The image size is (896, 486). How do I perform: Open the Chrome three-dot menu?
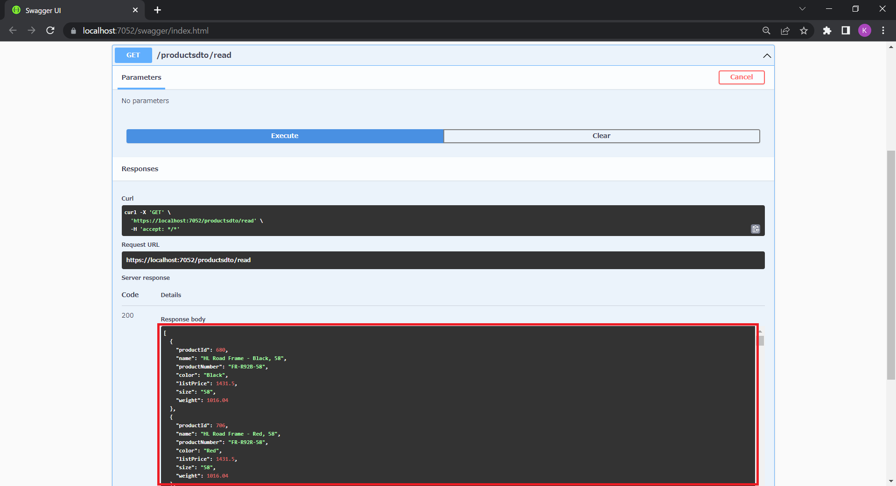pyautogui.click(x=883, y=31)
